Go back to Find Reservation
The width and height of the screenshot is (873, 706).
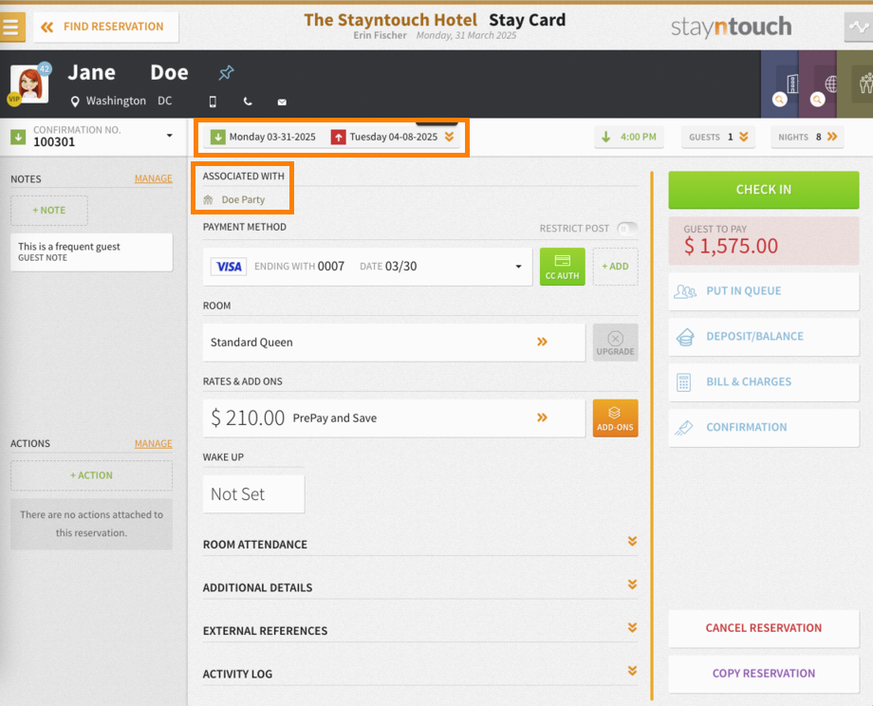coord(105,27)
